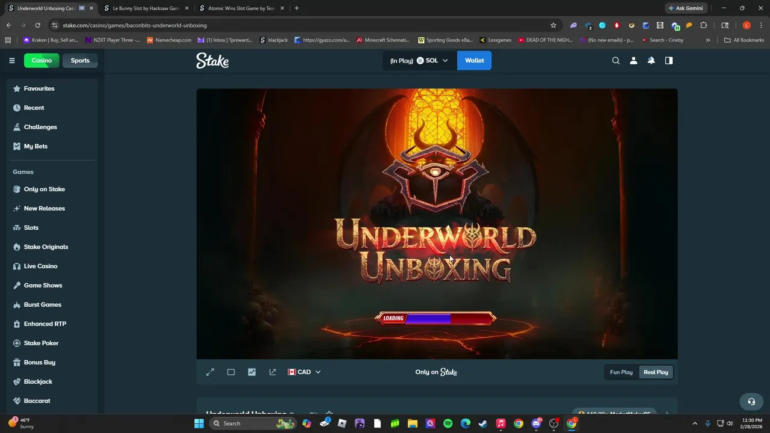Click the Apple Music taskbar icon
Screen dimensions: 770x433
click(500, 423)
